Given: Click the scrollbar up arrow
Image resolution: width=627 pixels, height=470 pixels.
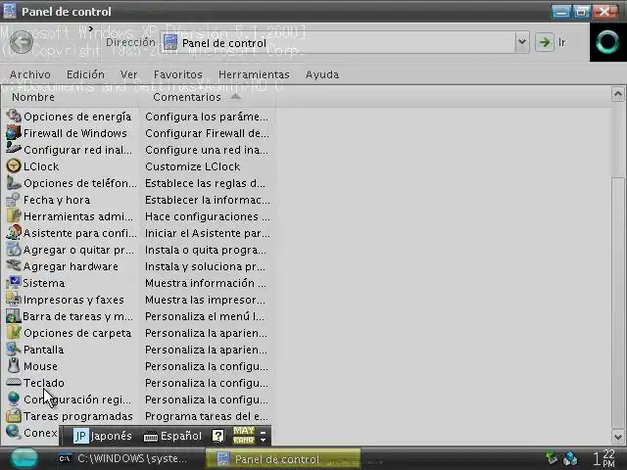Looking at the screenshot, I should coord(618,94).
